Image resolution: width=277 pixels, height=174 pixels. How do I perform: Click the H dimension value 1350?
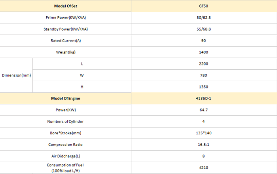coord(204,87)
